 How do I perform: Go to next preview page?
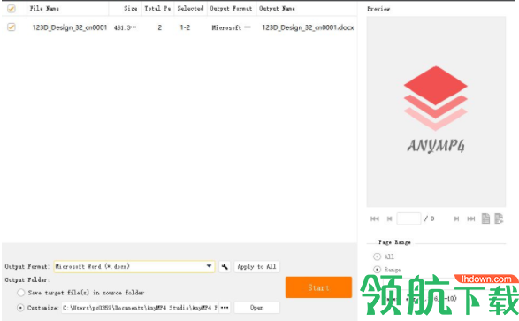pyautogui.click(x=456, y=218)
